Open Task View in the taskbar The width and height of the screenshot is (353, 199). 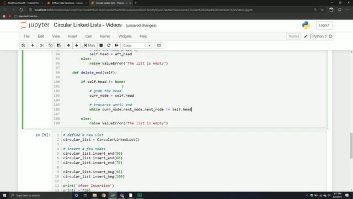85,195
